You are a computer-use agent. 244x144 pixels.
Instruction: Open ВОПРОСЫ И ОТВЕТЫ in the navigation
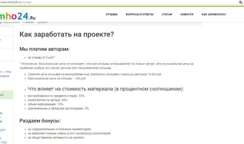click(x=139, y=14)
